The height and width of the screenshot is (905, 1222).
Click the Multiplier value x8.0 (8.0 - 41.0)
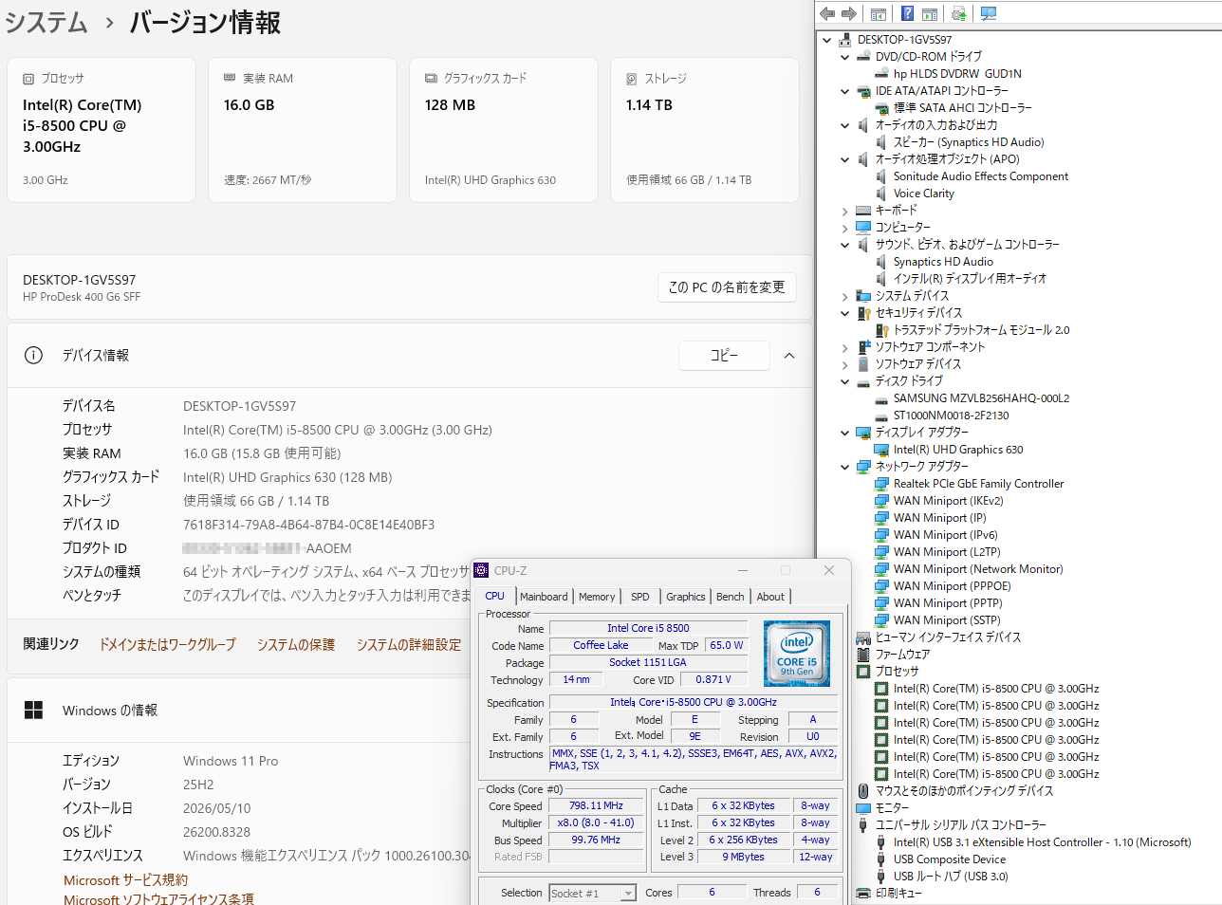coord(596,822)
